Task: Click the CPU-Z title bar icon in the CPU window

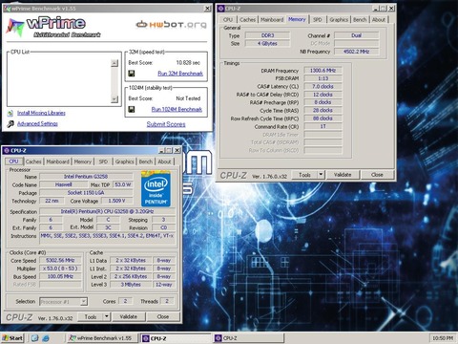Action: [x=7, y=150]
